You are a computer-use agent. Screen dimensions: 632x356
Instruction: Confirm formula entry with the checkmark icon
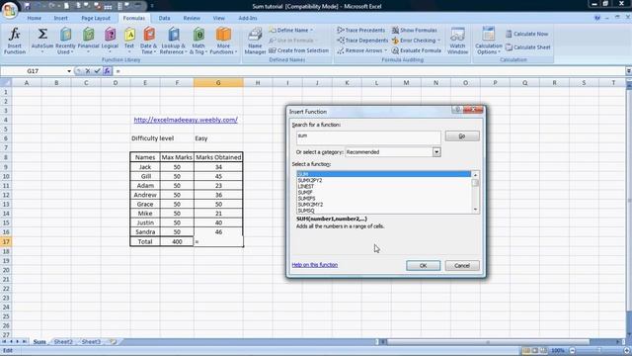click(x=97, y=71)
